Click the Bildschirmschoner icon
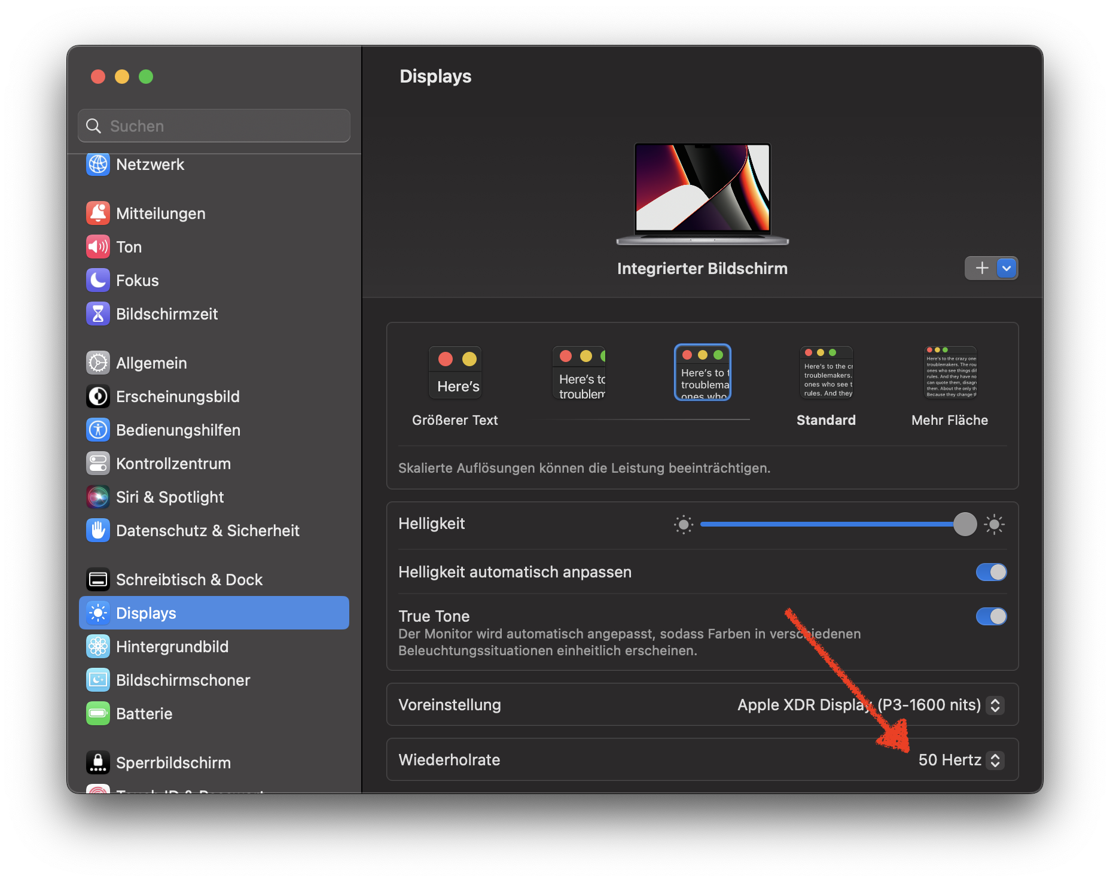 [x=98, y=680]
